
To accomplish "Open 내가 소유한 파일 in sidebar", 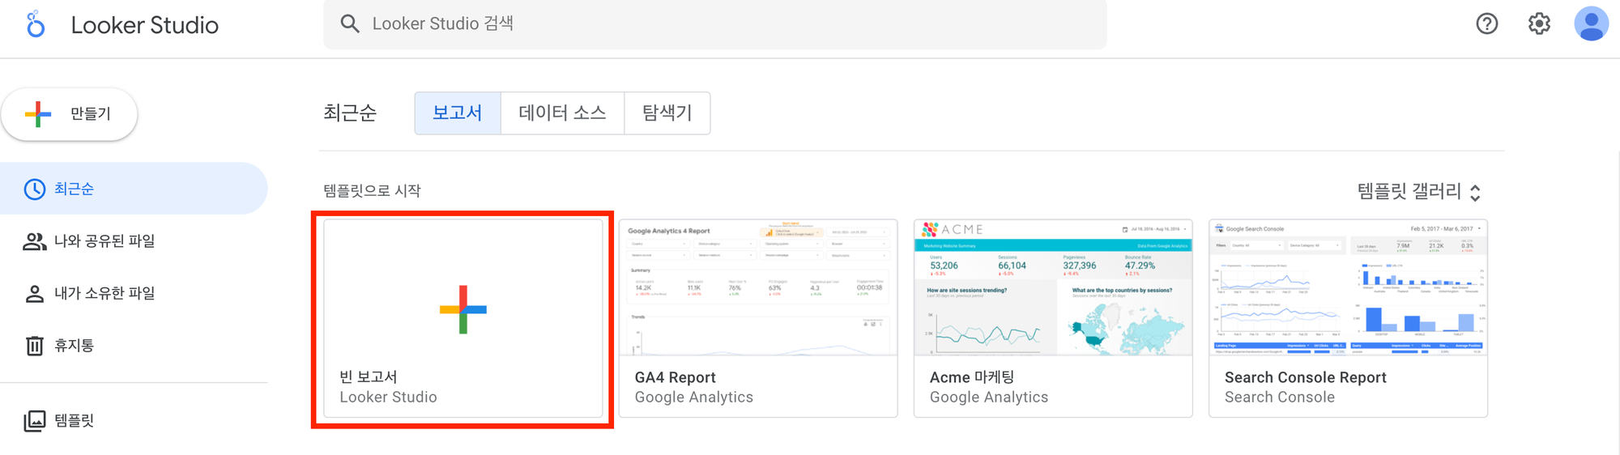I will click(134, 293).
